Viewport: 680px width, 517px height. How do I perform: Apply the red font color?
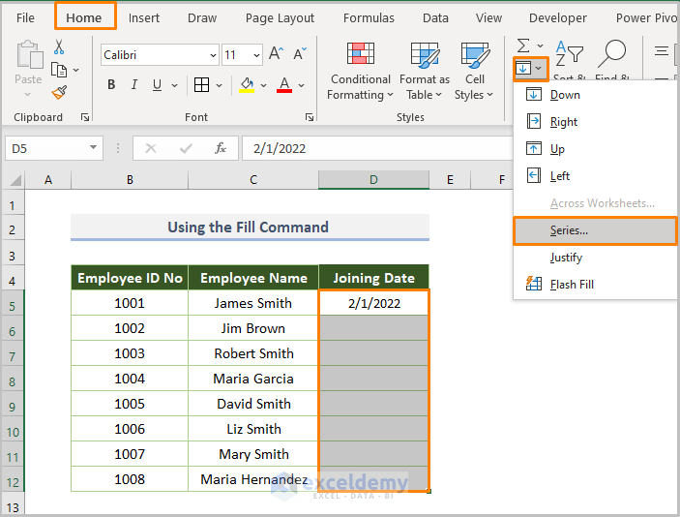(284, 84)
